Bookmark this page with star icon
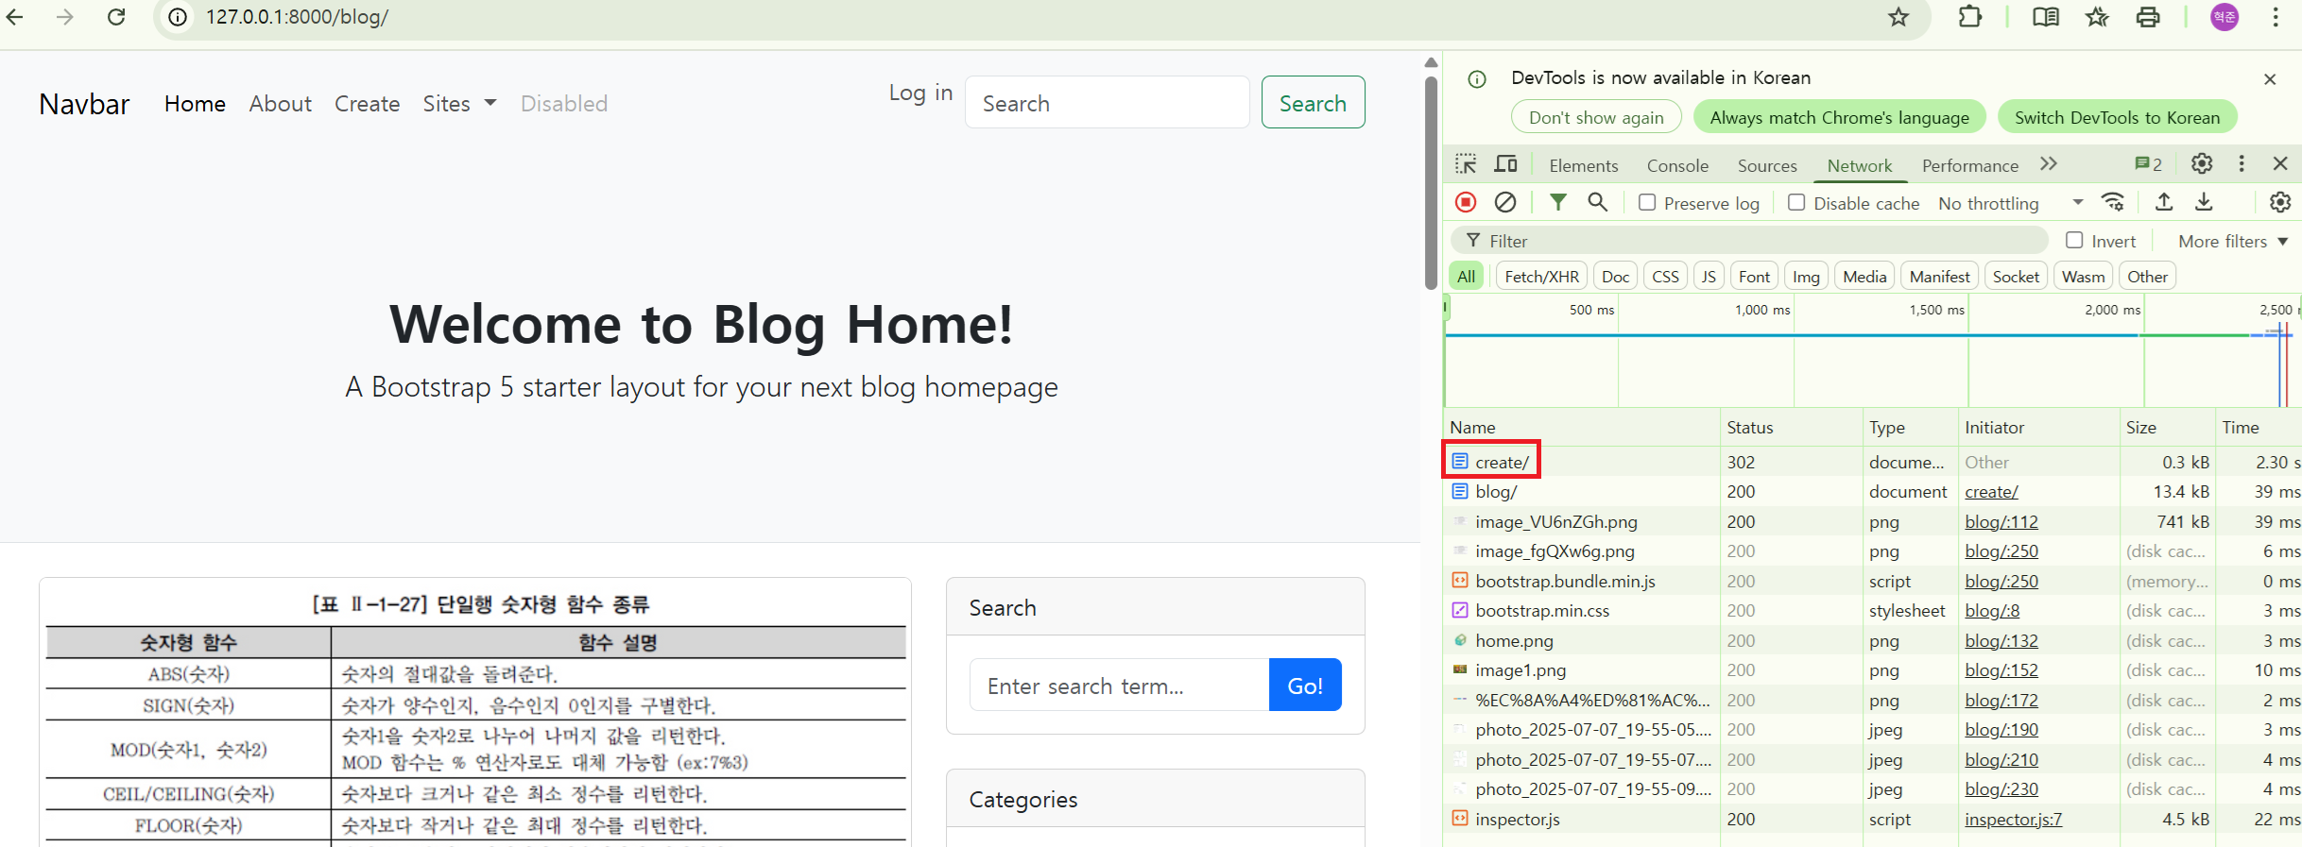Screen dimensions: 2302x847 point(1898,17)
